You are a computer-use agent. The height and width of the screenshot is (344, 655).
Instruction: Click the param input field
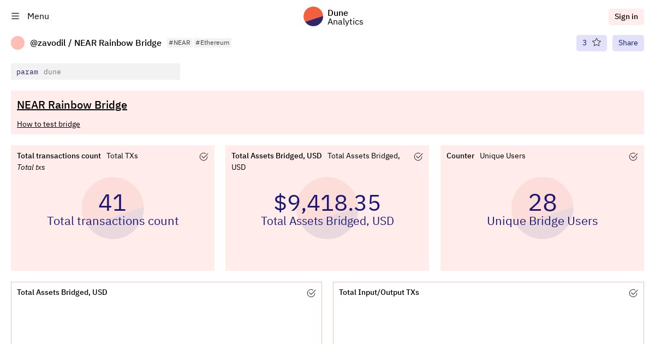[96, 72]
